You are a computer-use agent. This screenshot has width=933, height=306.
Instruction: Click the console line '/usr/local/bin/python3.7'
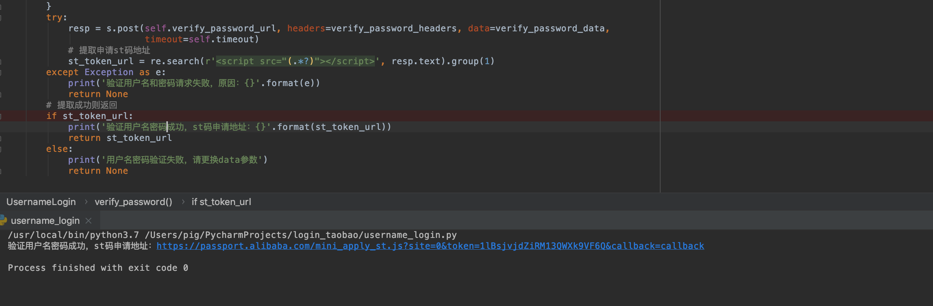232,235
